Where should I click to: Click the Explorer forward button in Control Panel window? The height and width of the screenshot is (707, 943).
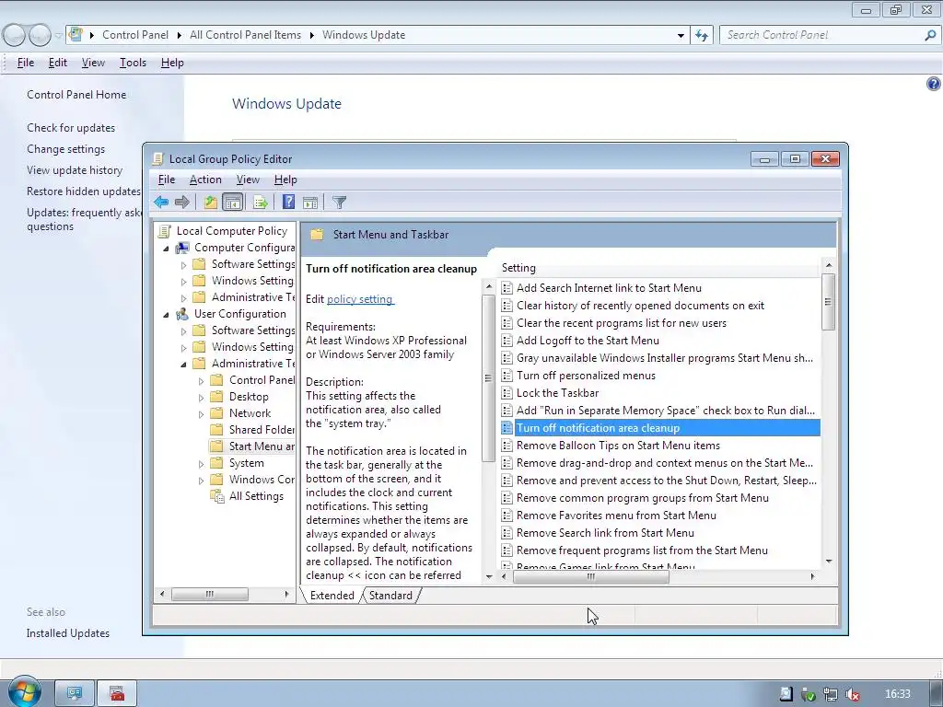[x=40, y=35]
